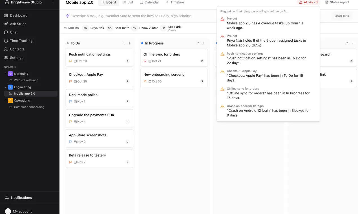Click the At risk · 6 button
This screenshot has width=358, height=214.
(x=308, y=2)
